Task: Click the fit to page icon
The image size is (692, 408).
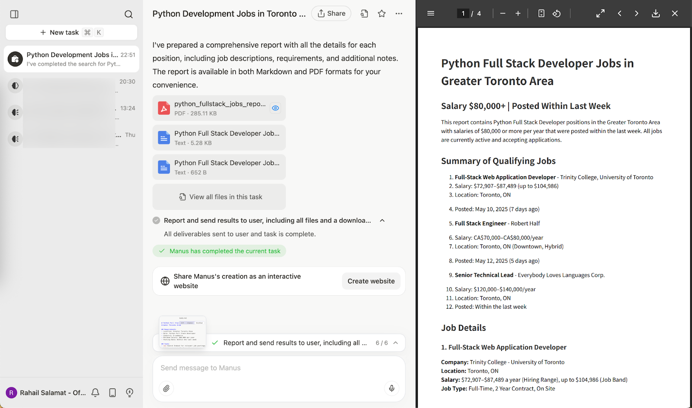Action: (x=541, y=13)
